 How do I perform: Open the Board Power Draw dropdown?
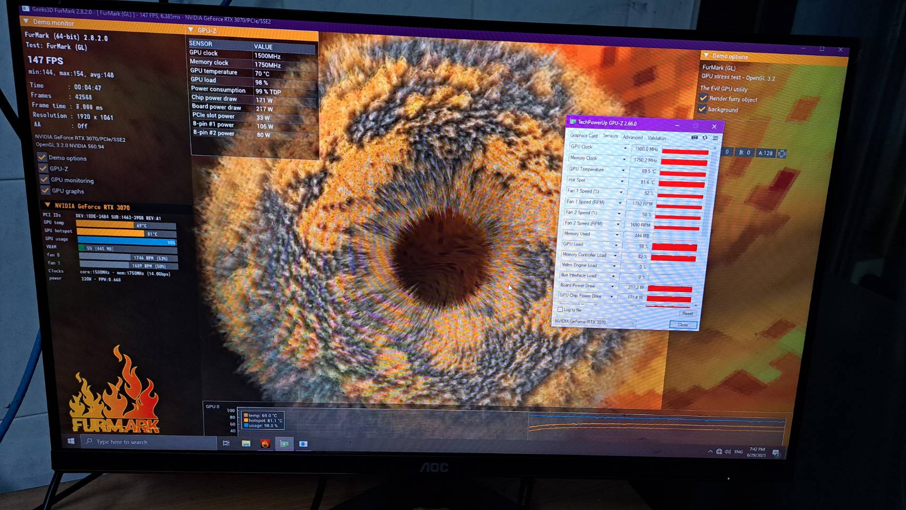pos(612,286)
